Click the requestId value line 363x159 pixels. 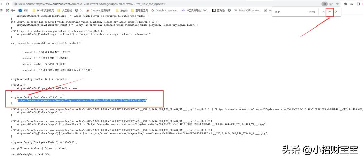[47, 52]
